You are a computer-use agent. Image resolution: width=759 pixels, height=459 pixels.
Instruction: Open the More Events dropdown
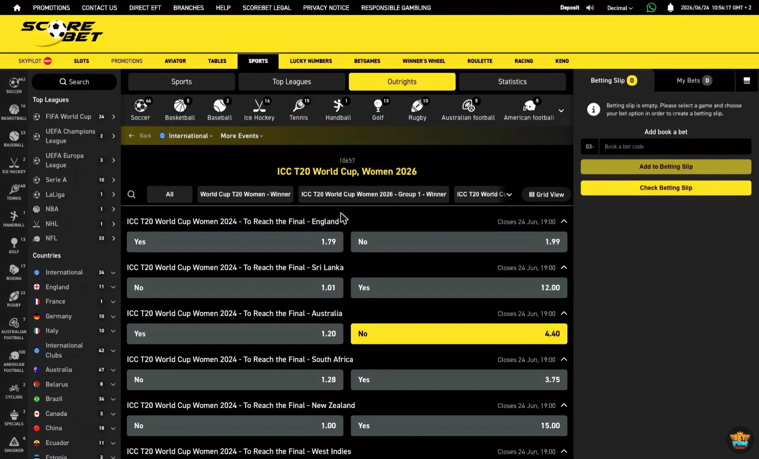[242, 136]
